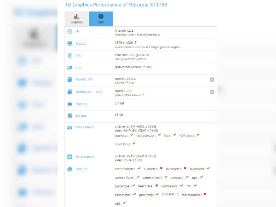The image size is (276, 207).
Task: Click the HDR photo green checkmark
Action: point(198,135)
